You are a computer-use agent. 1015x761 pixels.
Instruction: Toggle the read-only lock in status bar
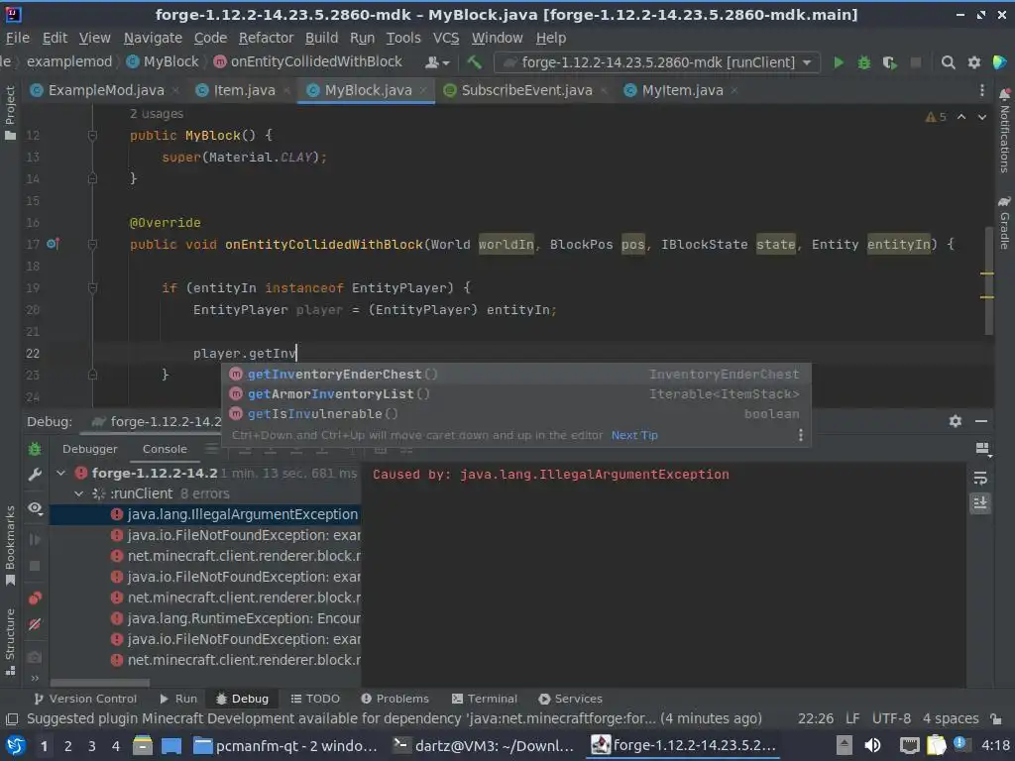click(x=996, y=719)
